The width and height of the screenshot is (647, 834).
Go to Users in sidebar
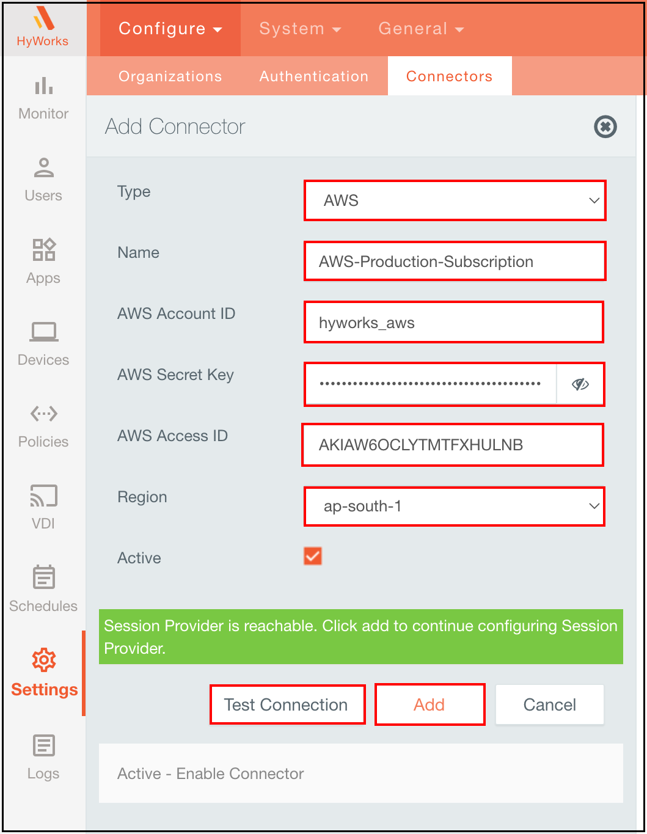coord(43,180)
